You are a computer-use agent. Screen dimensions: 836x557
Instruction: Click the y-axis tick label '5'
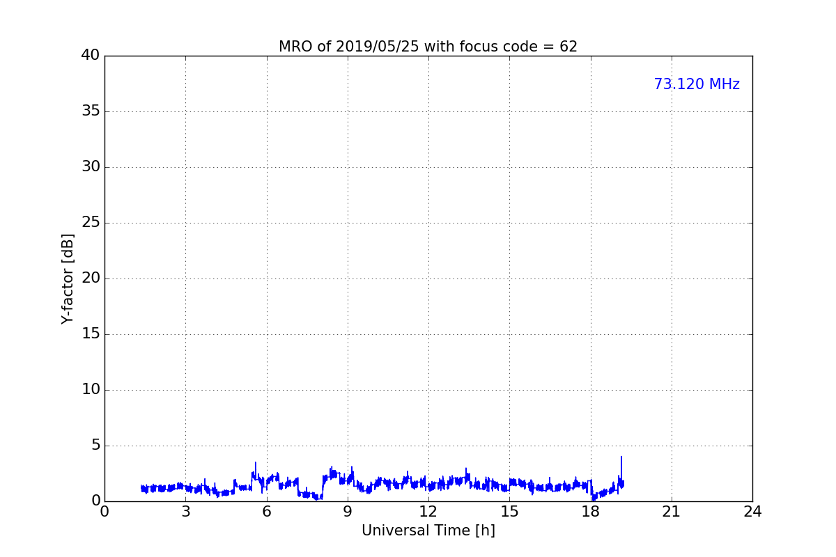coord(95,446)
